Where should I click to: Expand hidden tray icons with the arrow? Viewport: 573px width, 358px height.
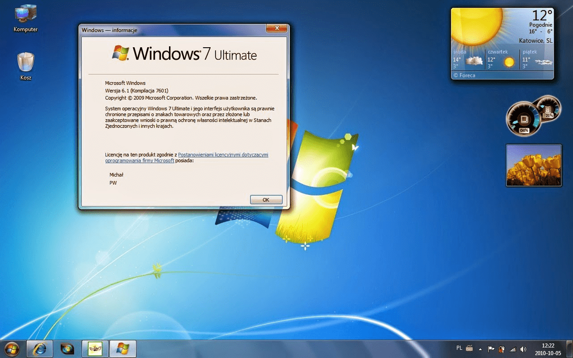(481, 348)
